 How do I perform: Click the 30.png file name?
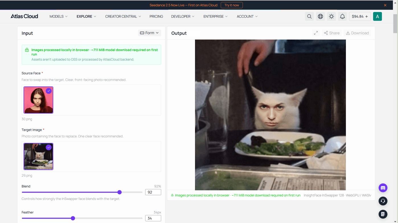pos(27,119)
